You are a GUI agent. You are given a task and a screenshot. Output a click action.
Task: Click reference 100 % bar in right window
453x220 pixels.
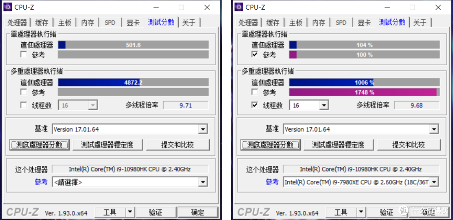pyautogui.click(x=364, y=54)
